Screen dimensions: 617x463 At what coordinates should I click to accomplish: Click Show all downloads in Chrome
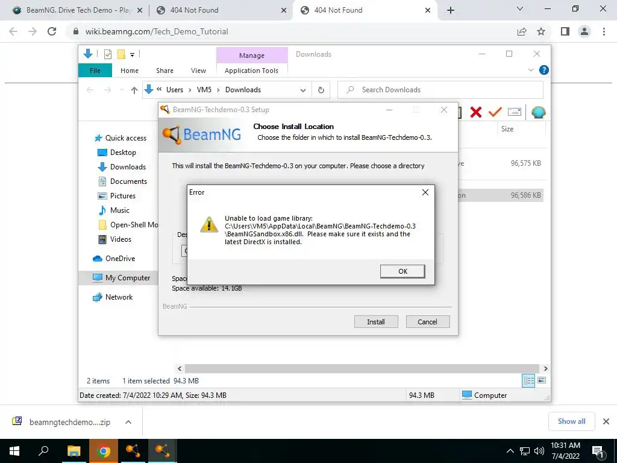(571, 421)
